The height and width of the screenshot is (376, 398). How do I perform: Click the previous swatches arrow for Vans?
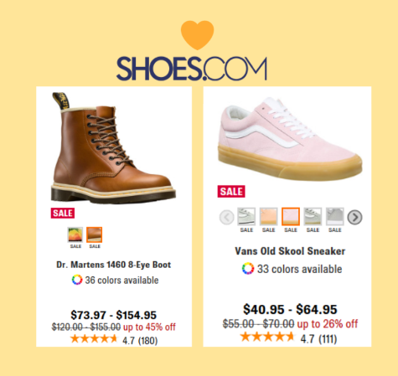pyautogui.click(x=227, y=217)
